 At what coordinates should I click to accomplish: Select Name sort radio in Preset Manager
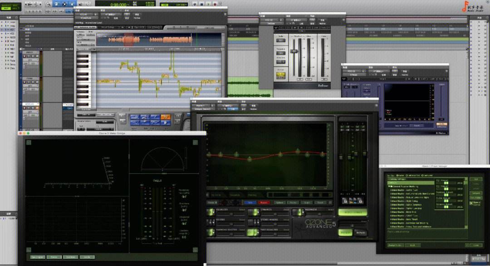click(397, 176)
